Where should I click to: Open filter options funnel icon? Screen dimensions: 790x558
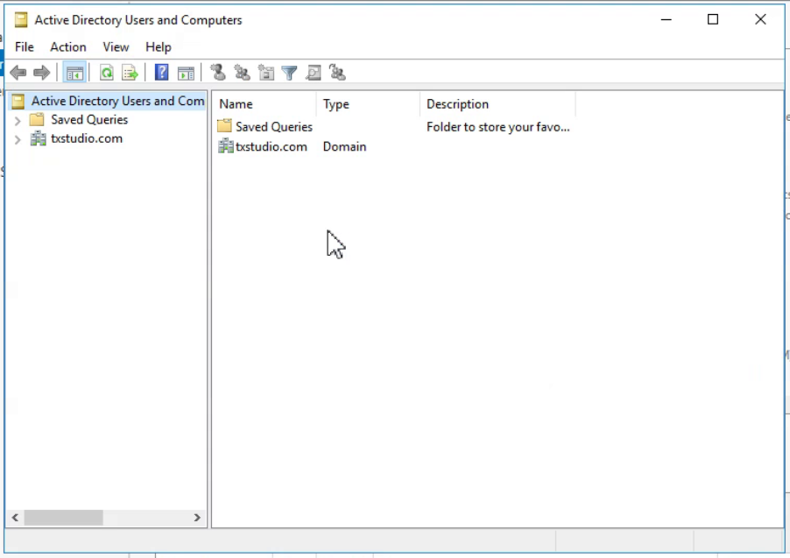[x=289, y=73]
